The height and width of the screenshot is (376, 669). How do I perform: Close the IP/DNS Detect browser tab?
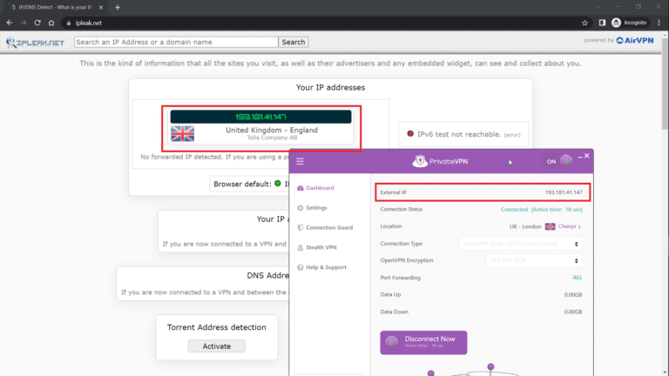[x=101, y=7]
